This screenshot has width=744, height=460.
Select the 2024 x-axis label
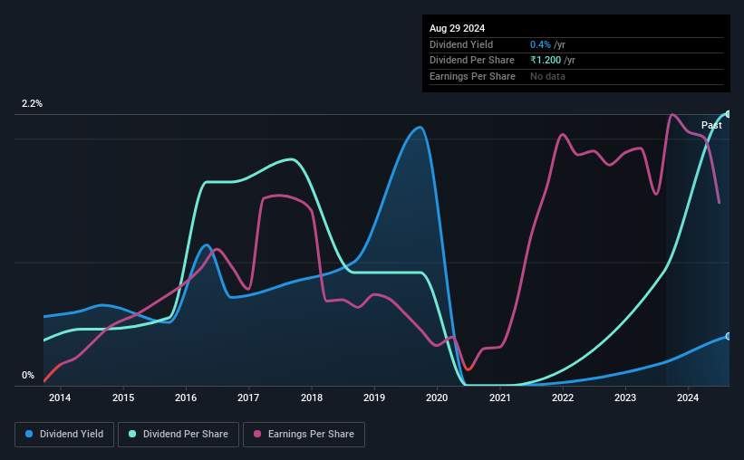coord(688,398)
